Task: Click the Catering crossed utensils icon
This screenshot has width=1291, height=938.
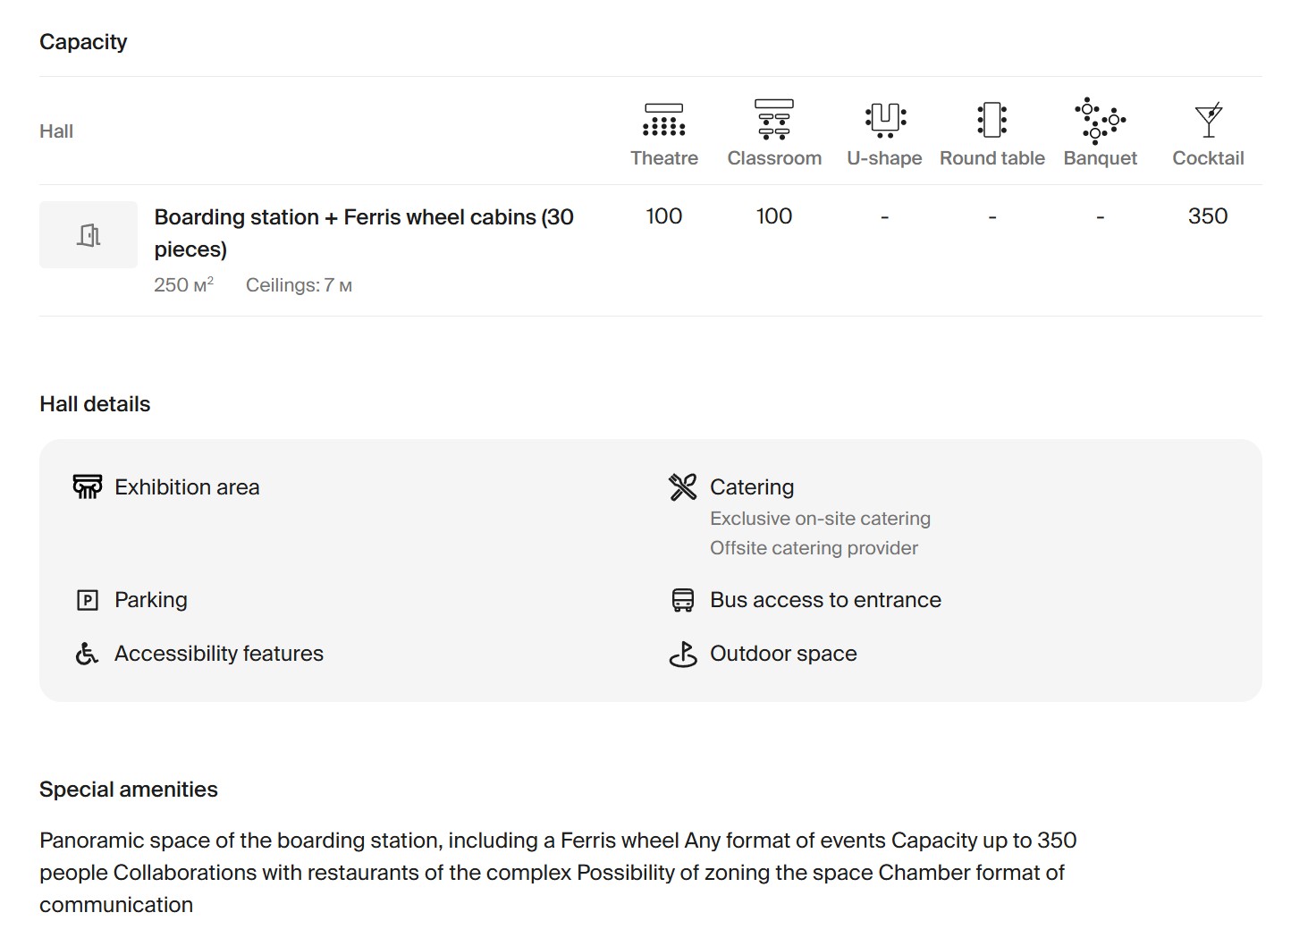Action: pyautogui.click(x=682, y=486)
